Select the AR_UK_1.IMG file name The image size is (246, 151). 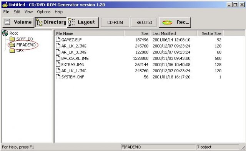click(x=74, y=71)
